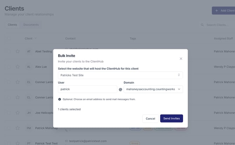Star the Abel Testing client
Screen dimensions: 235x145
pyautogui.click(x=18, y=51)
